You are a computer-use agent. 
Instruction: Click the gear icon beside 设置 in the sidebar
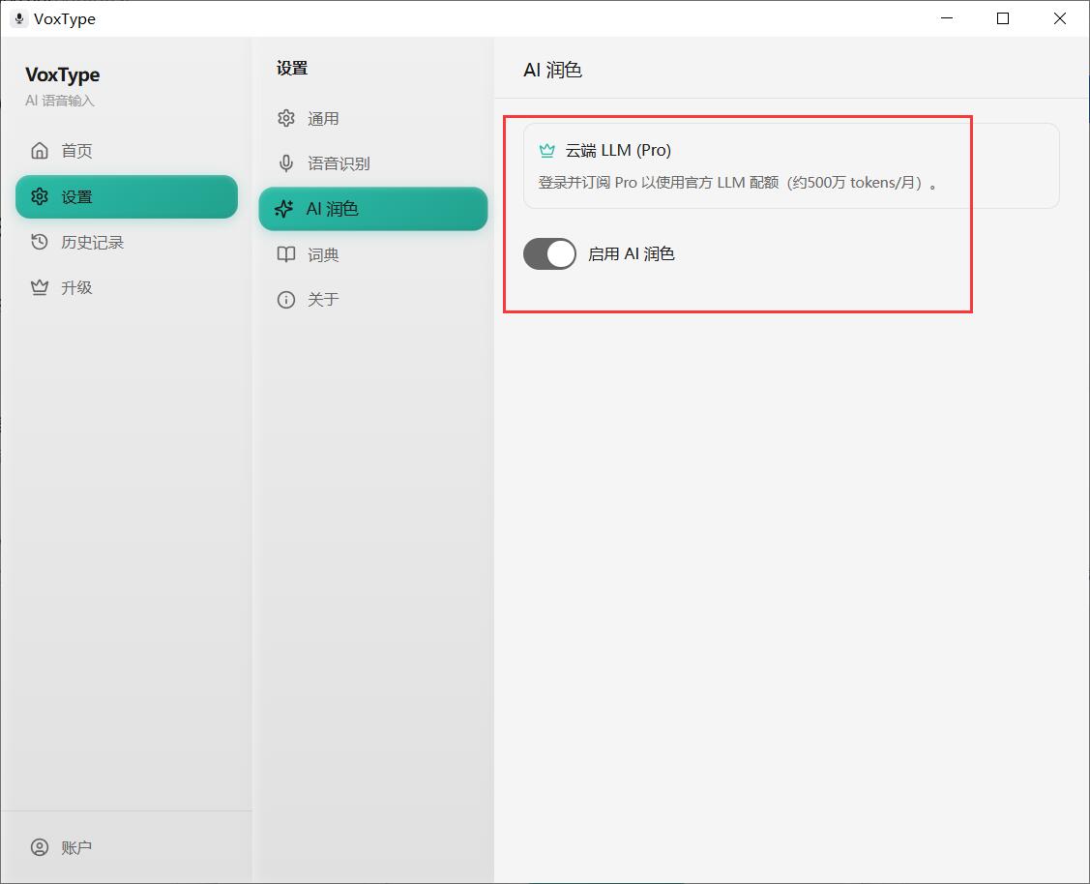(x=40, y=196)
